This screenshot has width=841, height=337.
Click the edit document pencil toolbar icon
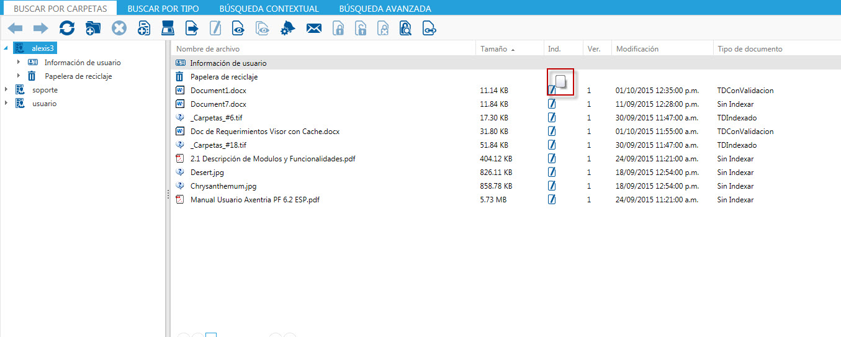(x=215, y=28)
